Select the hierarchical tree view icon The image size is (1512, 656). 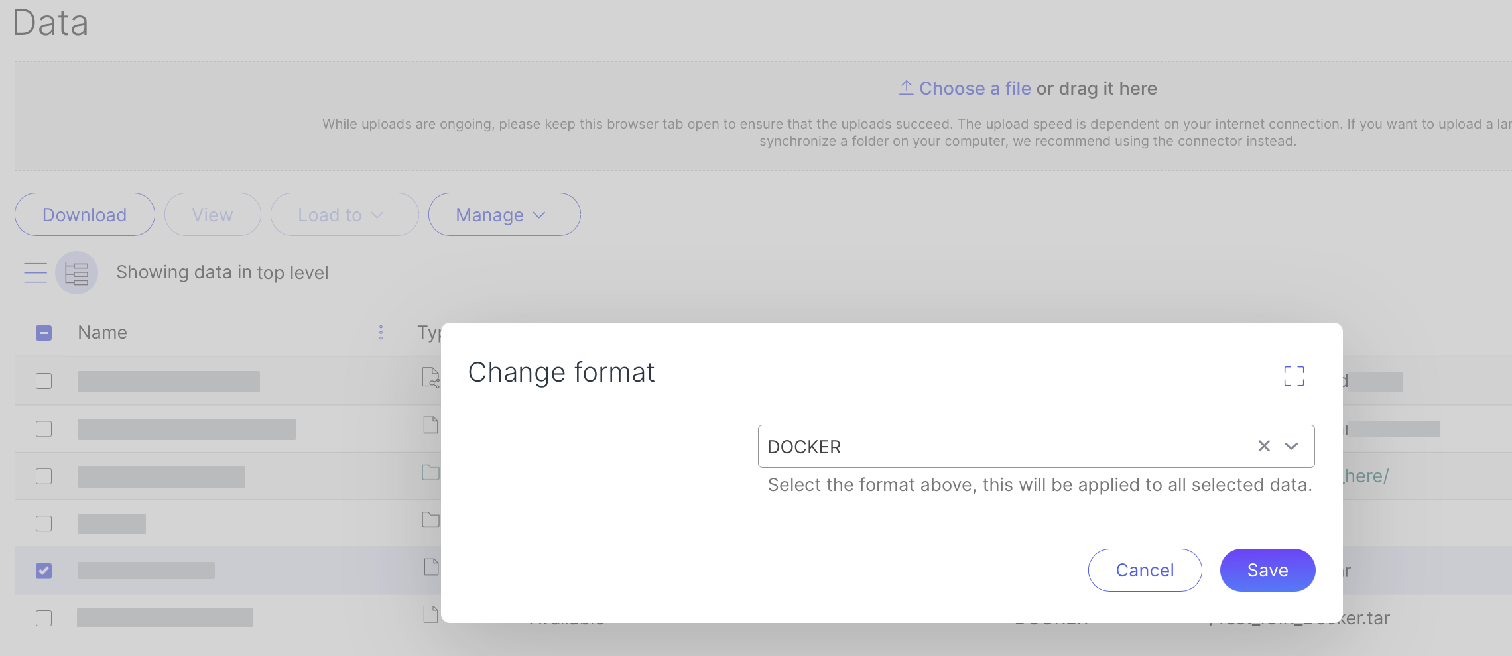click(77, 272)
